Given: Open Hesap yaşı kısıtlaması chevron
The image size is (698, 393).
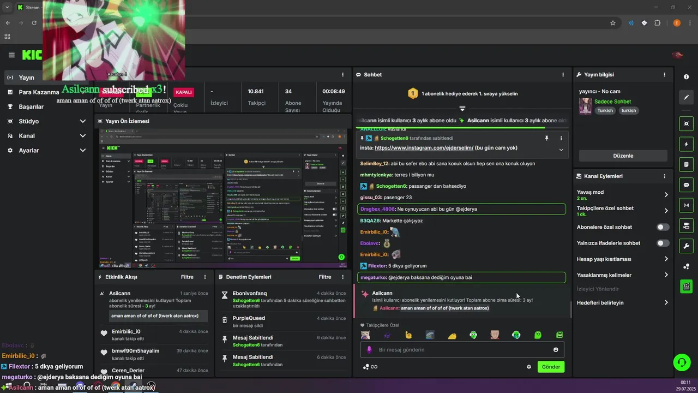Looking at the screenshot, I should (x=666, y=259).
